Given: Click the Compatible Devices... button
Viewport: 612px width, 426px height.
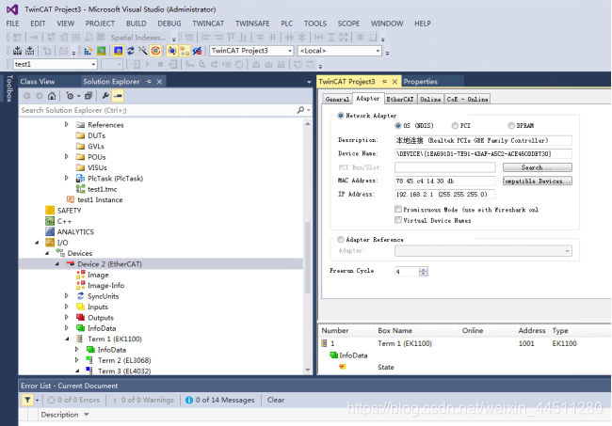Looking at the screenshot, I should tap(538, 181).
